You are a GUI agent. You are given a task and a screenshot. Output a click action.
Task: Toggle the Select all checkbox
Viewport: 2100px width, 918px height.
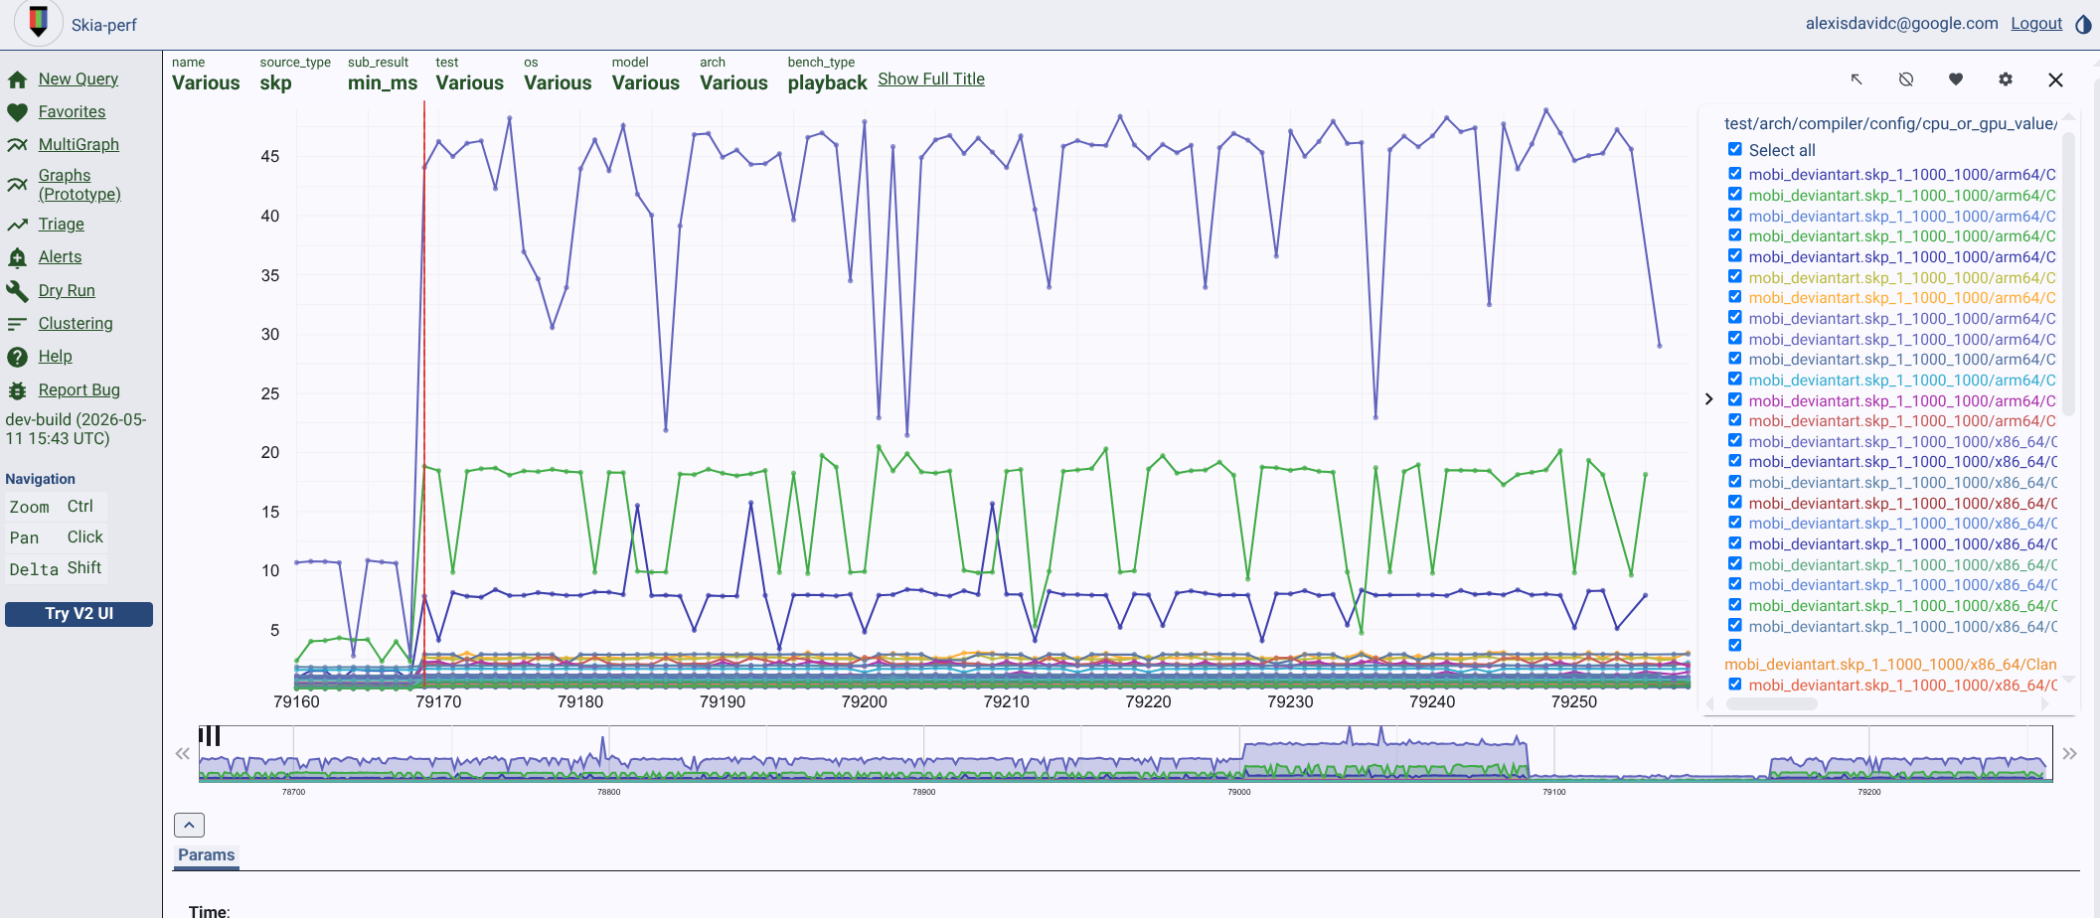point(1734,149)
